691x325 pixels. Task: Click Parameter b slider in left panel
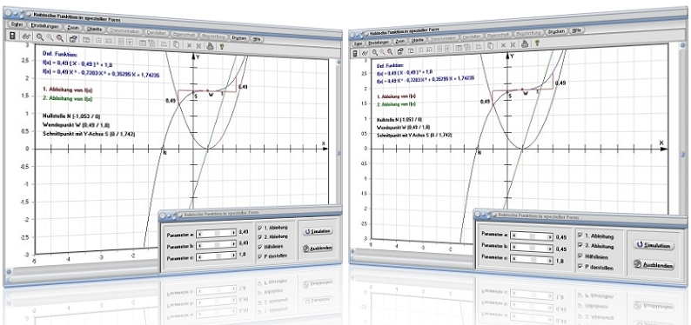tap(217, 244)
